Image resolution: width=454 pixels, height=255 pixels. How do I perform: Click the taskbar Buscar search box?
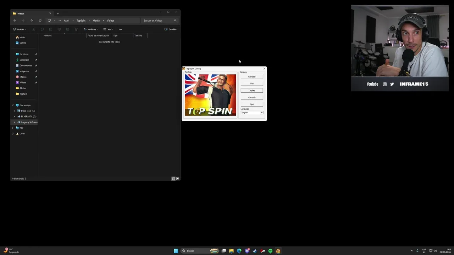click(200, 251)
